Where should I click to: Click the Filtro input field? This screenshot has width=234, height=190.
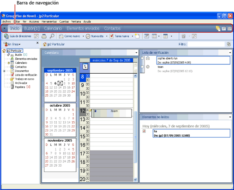(x=206, y=44)
